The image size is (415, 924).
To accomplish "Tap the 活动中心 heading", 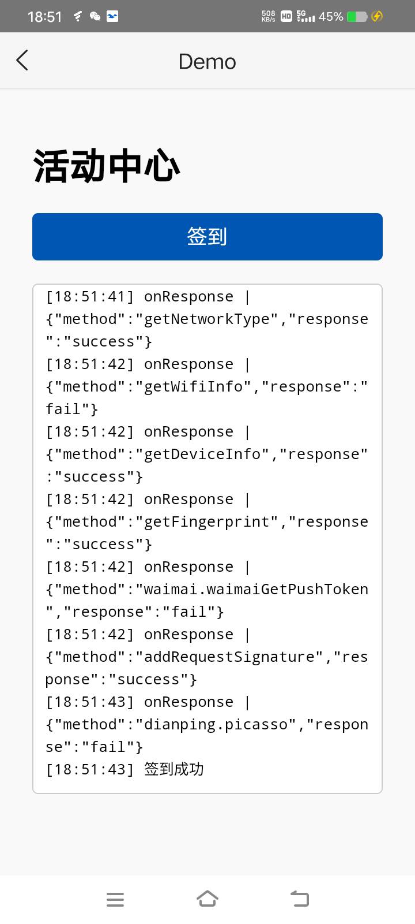I will (x=107, y=166).
